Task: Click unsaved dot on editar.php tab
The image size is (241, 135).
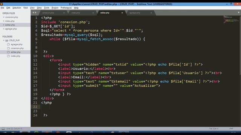Action: [x=122, y=13]
